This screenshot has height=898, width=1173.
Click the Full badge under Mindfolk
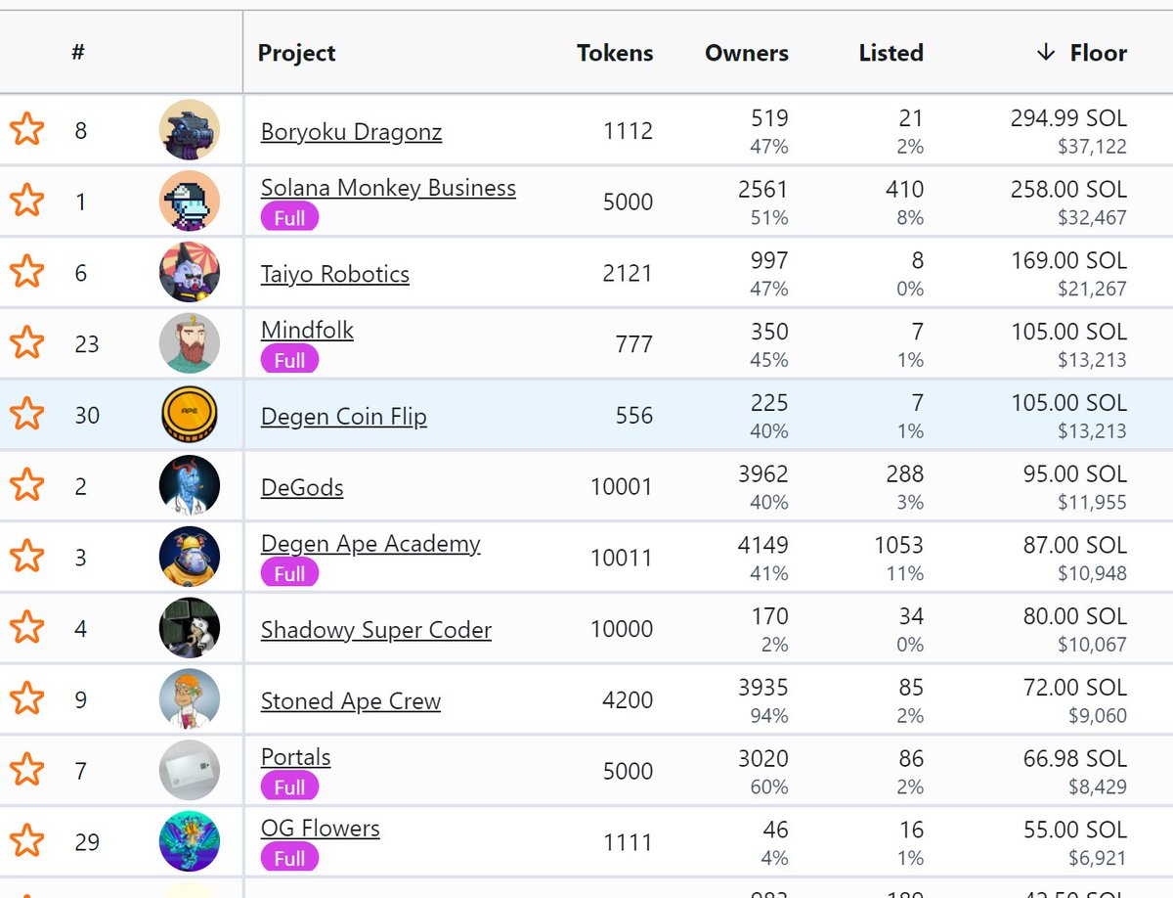point(289,360)
